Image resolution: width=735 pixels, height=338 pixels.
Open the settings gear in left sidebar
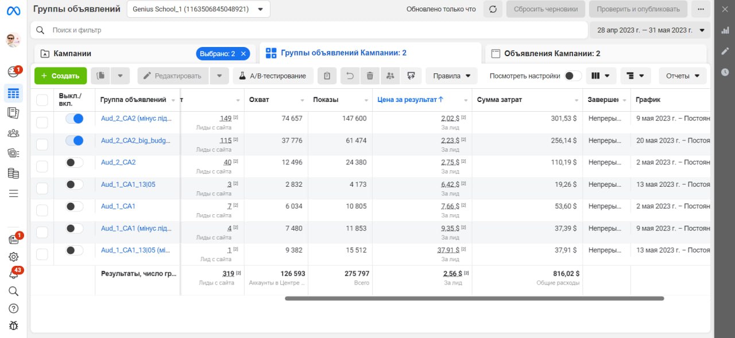[x=13, y=257]
